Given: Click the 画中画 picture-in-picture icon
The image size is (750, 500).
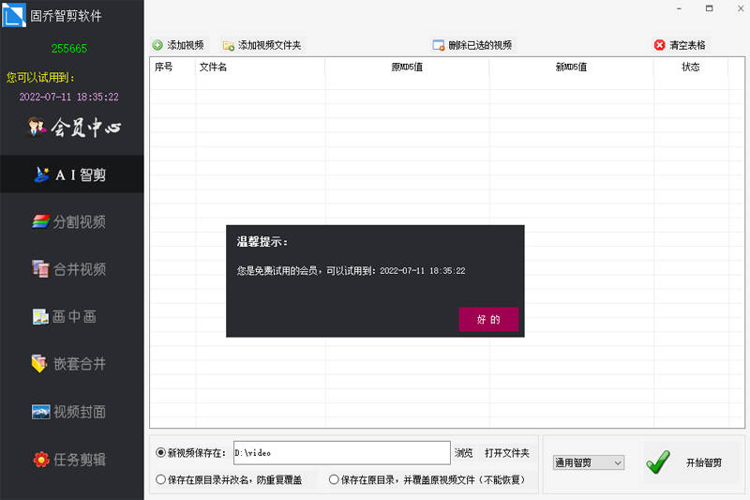Looking at the screenshot, I should tap(40, 317).
